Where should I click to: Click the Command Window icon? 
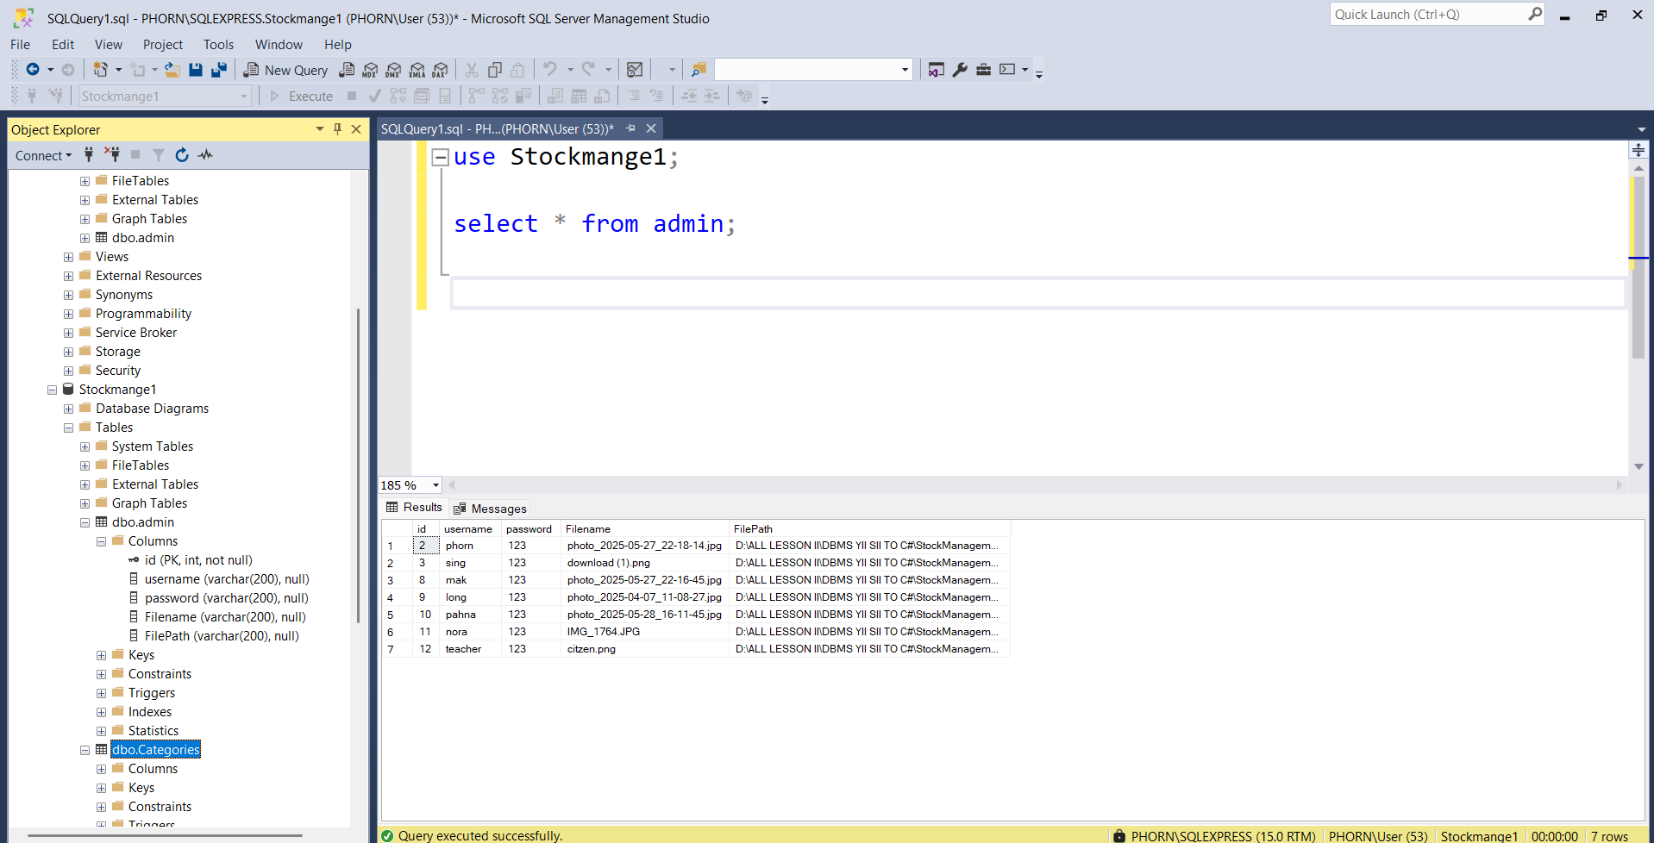point(1007,69)
